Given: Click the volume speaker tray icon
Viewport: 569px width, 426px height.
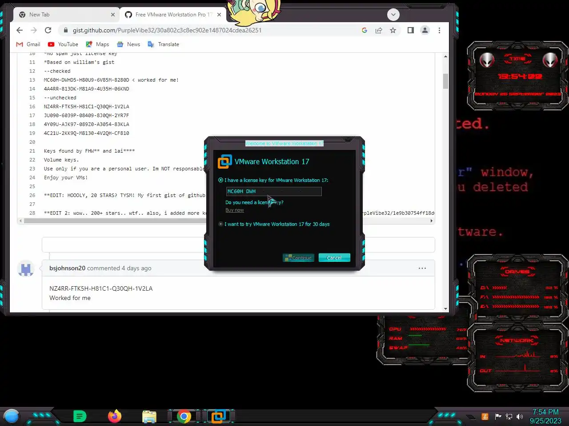Looking at the screenshot, I should [x=520, y=416].
